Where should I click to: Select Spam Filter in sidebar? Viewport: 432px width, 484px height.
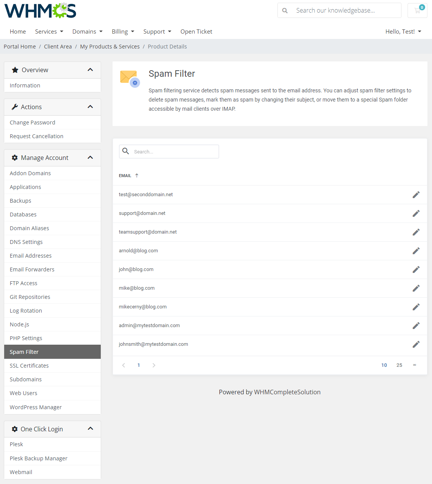tap(52, 352)
